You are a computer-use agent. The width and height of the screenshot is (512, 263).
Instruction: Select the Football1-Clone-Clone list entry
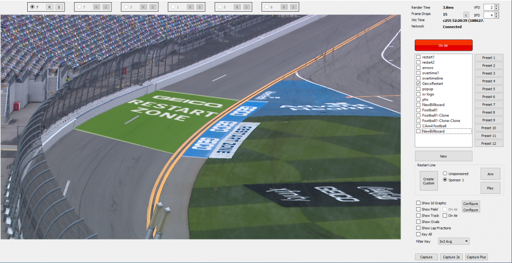[x=441, y=120]
